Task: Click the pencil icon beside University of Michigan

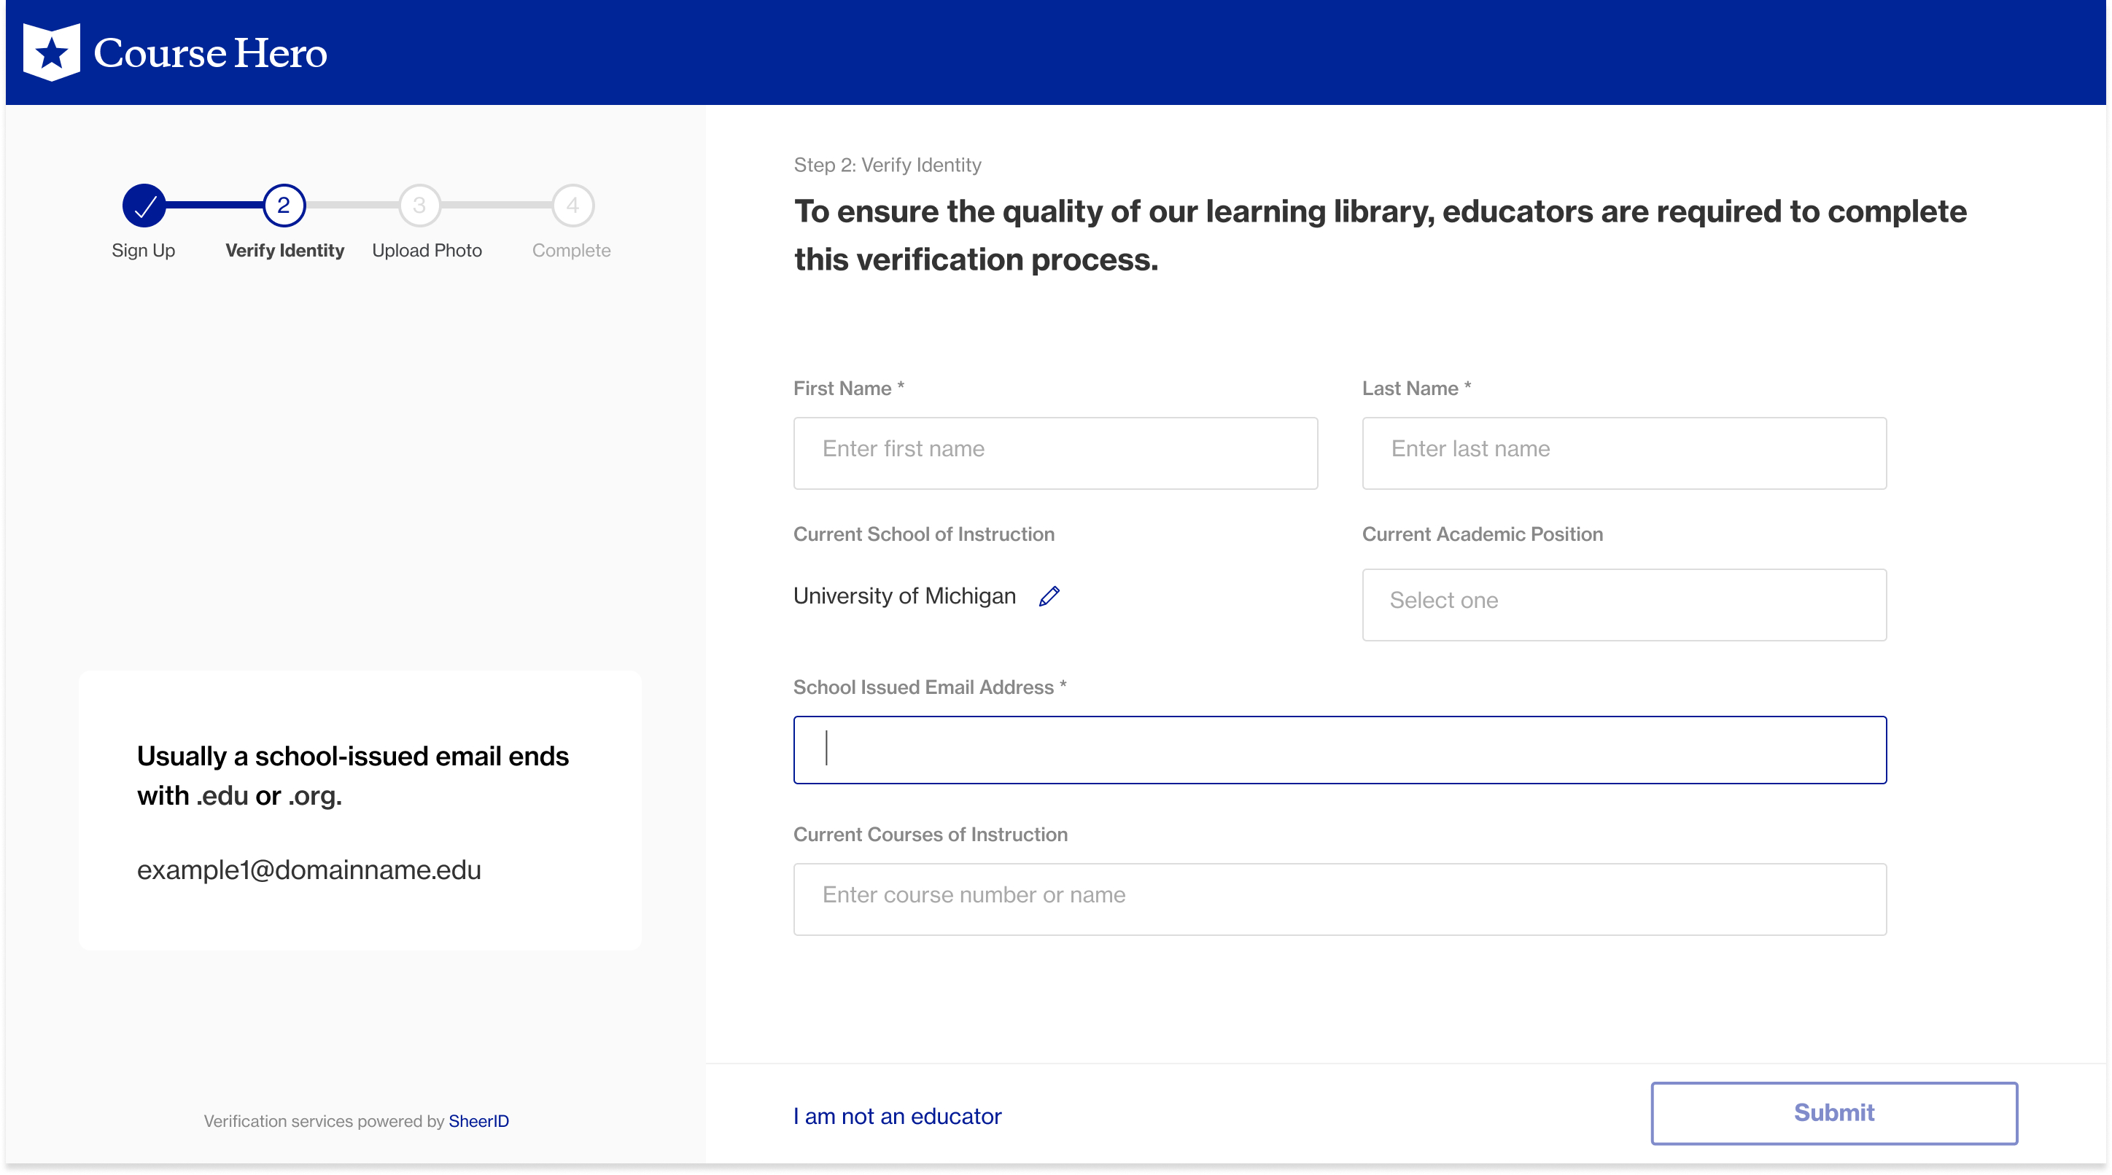Action: point(1049,596)
